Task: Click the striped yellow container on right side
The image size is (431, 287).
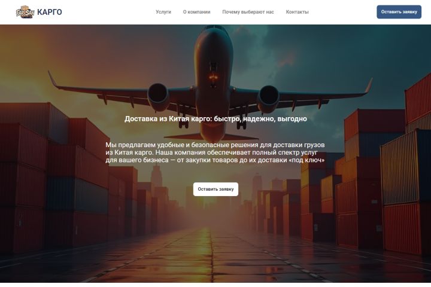Action: coord(399,167)
